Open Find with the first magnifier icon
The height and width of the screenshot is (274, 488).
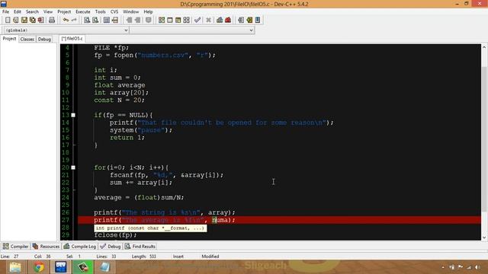click(87, 21)
